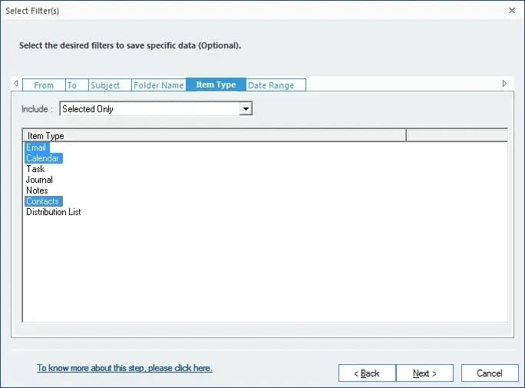The width and height of the screenshot is (525, 388).
Task: Switch to the From filter tab
Action: pos(44,85)
